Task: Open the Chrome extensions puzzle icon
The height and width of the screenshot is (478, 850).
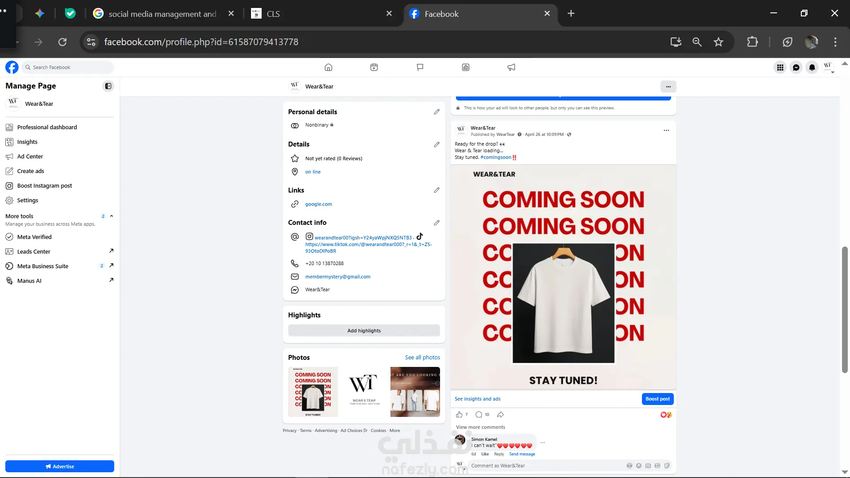Action: coord(753,42)
